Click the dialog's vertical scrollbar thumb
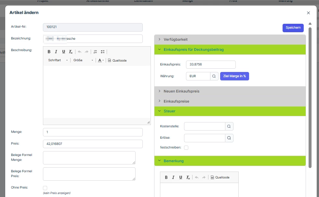Screen dimensions: 319x197 pos(310,98)
